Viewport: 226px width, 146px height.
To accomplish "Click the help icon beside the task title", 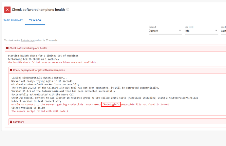I will click(68, 10).
